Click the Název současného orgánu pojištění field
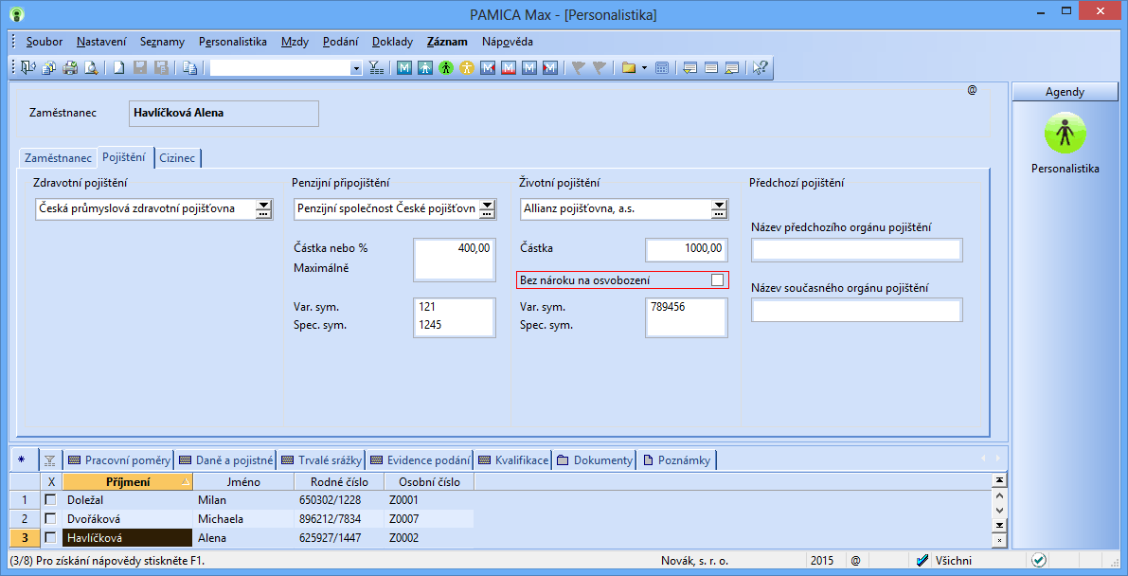The width and height of the screenshot is (1128, 576). coord(857,311)
